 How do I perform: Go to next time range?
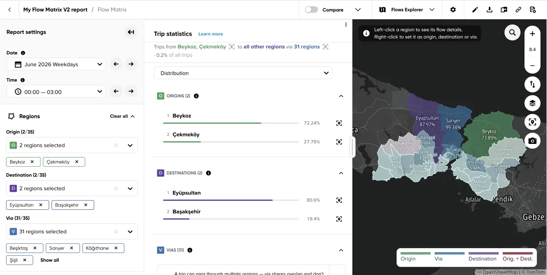(131, 91)
